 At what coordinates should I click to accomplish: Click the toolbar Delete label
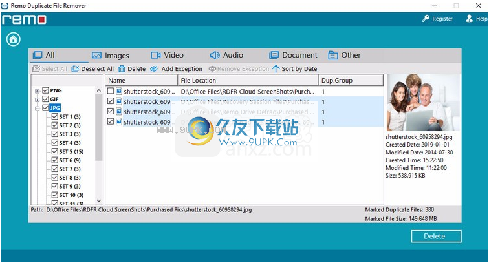[x=136, y=69]
